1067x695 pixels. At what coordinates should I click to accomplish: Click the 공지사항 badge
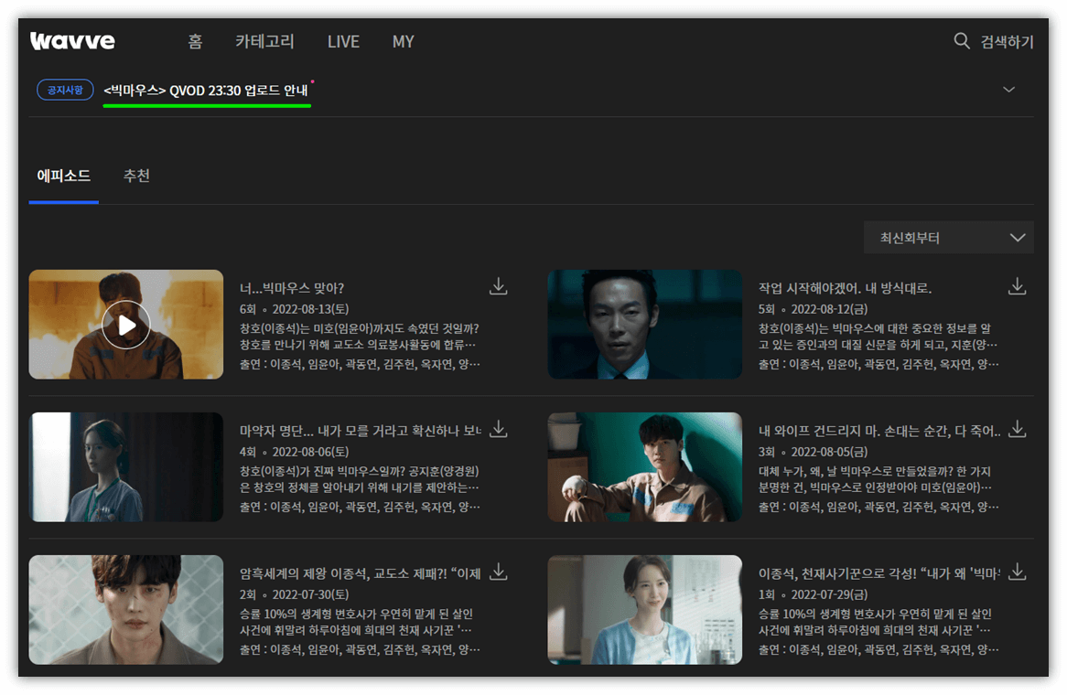65,89
